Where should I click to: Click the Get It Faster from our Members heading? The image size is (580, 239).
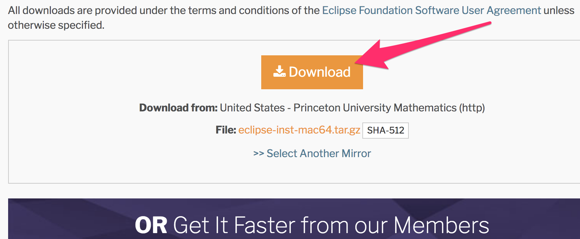(x=331, y=225)
